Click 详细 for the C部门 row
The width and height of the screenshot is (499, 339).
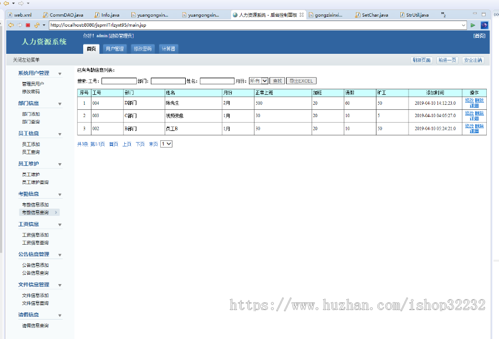(474, 118)
